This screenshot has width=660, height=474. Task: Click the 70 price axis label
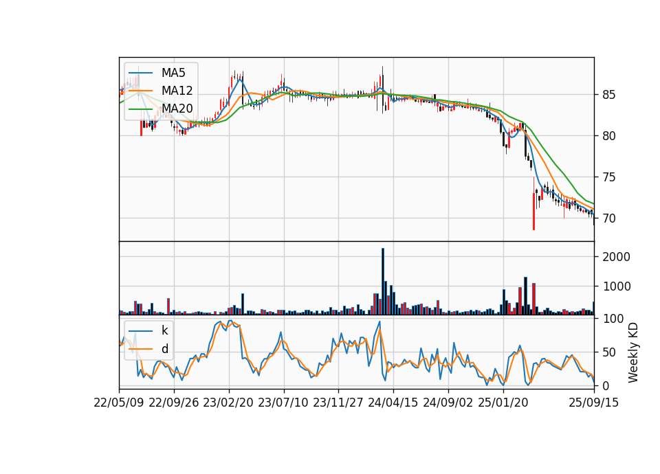point(608,218)
